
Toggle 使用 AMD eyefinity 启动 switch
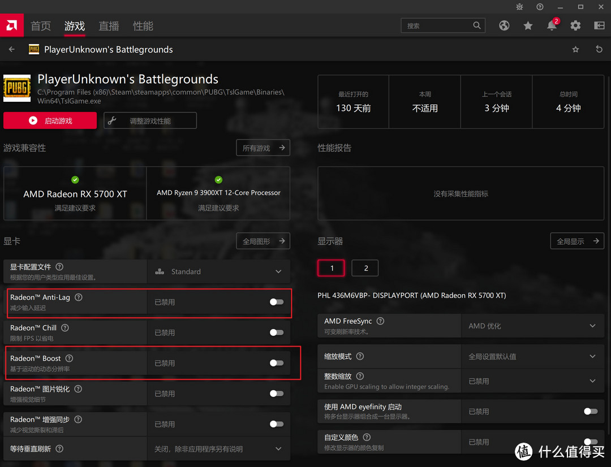point(591,411)
